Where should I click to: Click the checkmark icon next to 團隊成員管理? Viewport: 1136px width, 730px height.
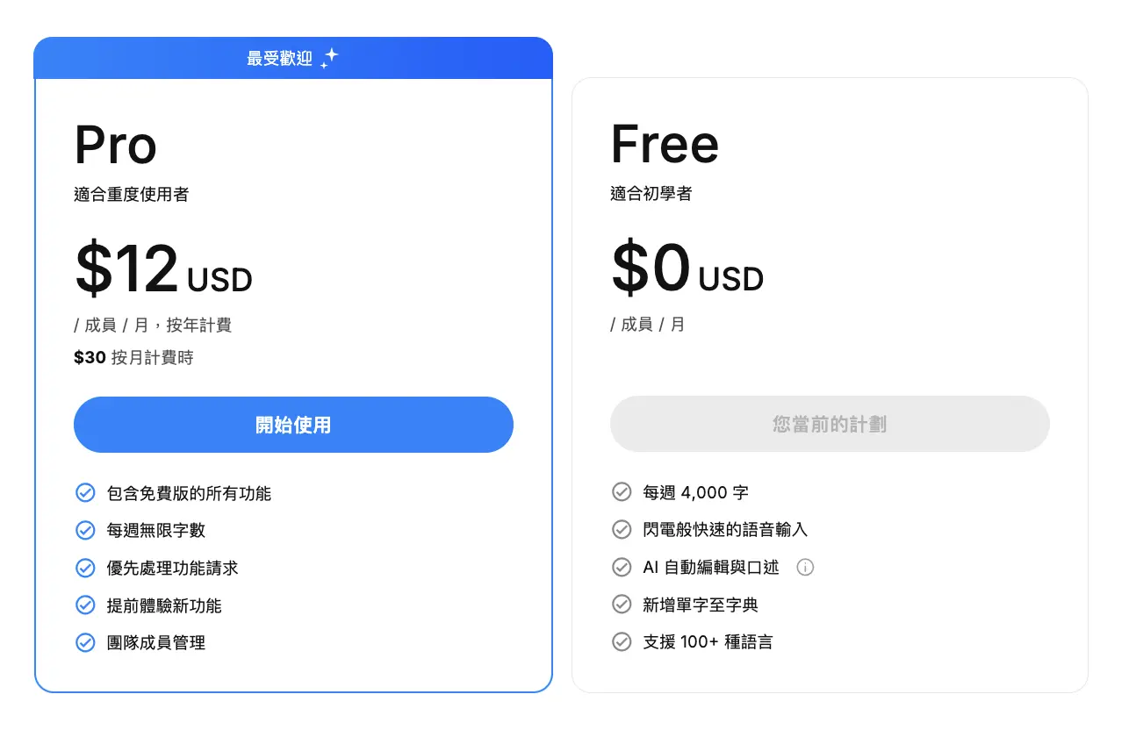tap(85, 642)
